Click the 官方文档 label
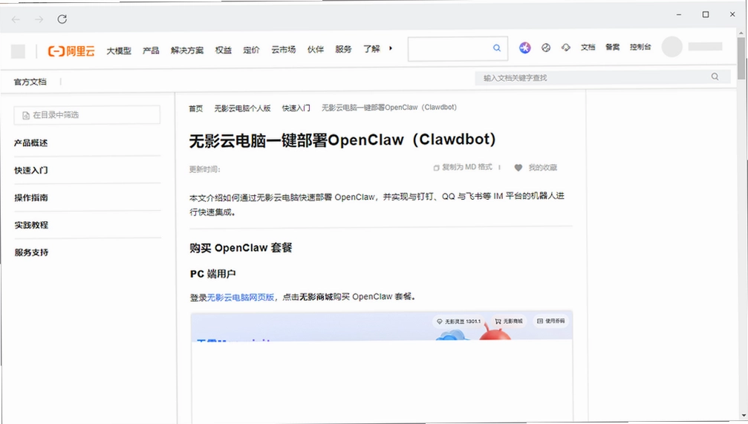Screen dimensions: 748x424 (x=30, y=82)
